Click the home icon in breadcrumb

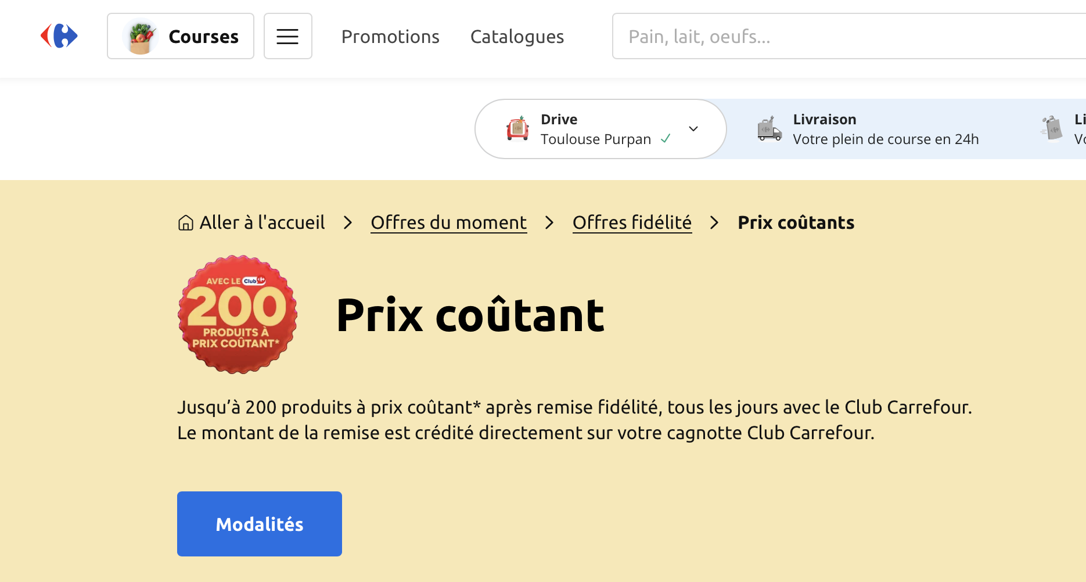click(x=185, y=223)
